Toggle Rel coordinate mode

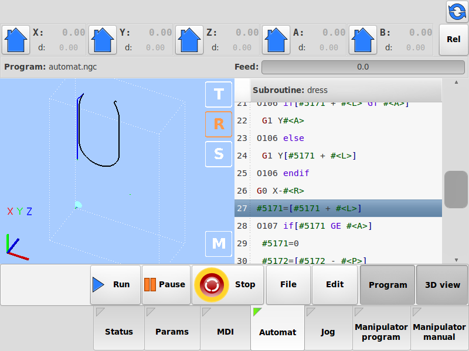(453, 40)
